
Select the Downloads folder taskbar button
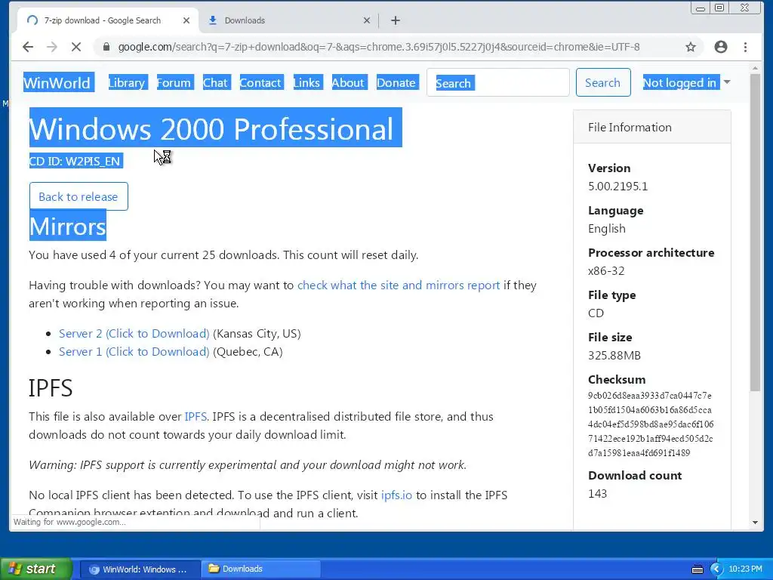[261, 569]
